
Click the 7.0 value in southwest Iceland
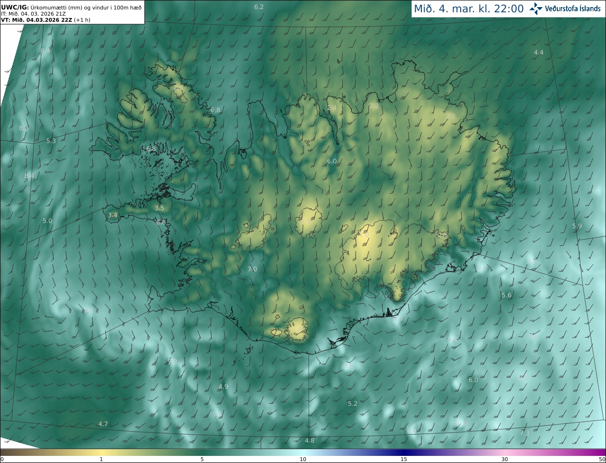(252, 269)
